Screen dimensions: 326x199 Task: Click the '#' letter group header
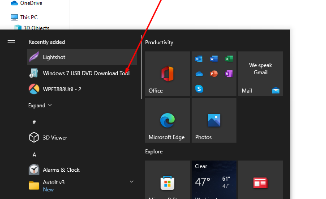[x=34, y=122]
